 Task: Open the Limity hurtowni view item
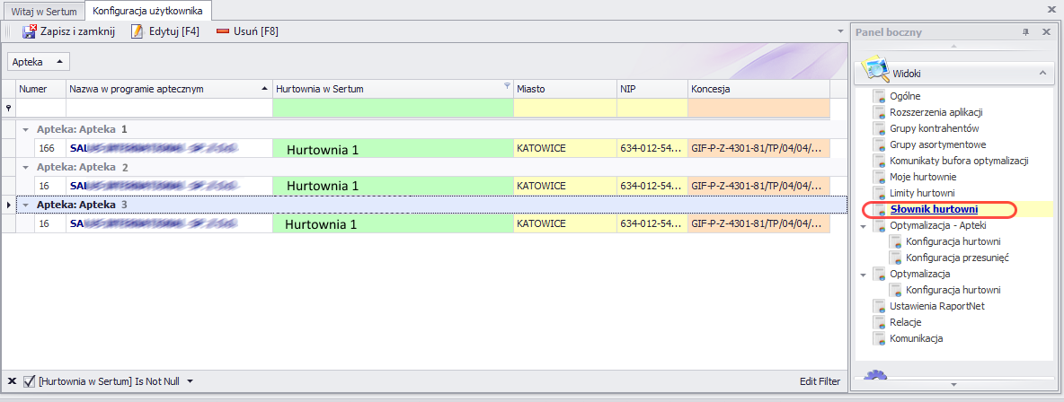pyautogui.click(x=922, y=193)
